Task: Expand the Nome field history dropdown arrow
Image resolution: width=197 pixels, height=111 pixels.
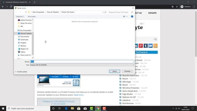Action: (x=133, y=62)
